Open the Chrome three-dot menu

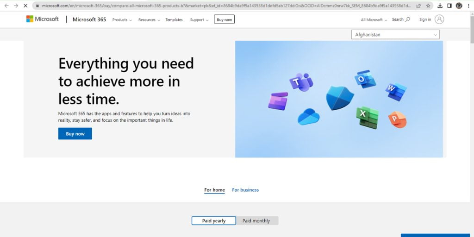click(x=468, y=6)
